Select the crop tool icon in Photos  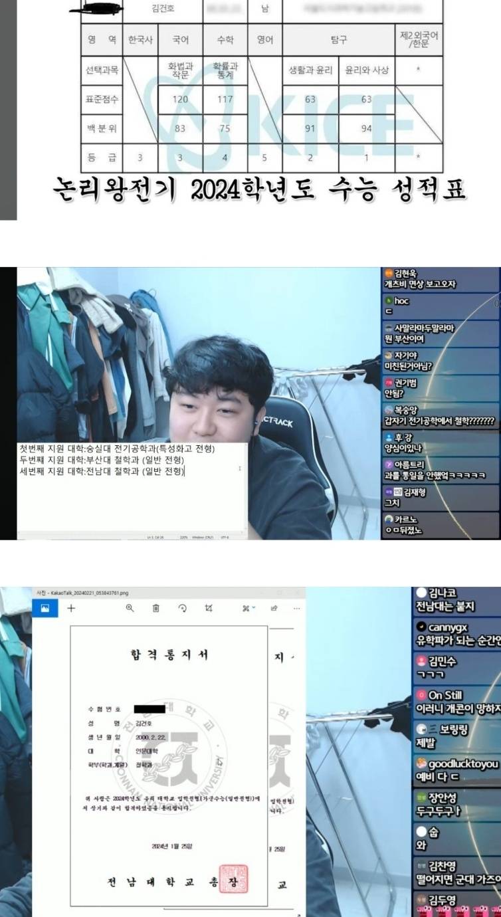pos(209,607)
